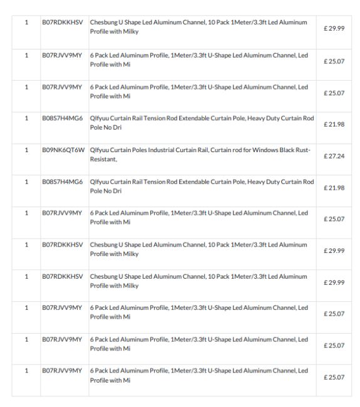Viewport: 360px width, 407px height.
Task: Click B07RJVV9MY code in the last table row
Action: point(62,371)
